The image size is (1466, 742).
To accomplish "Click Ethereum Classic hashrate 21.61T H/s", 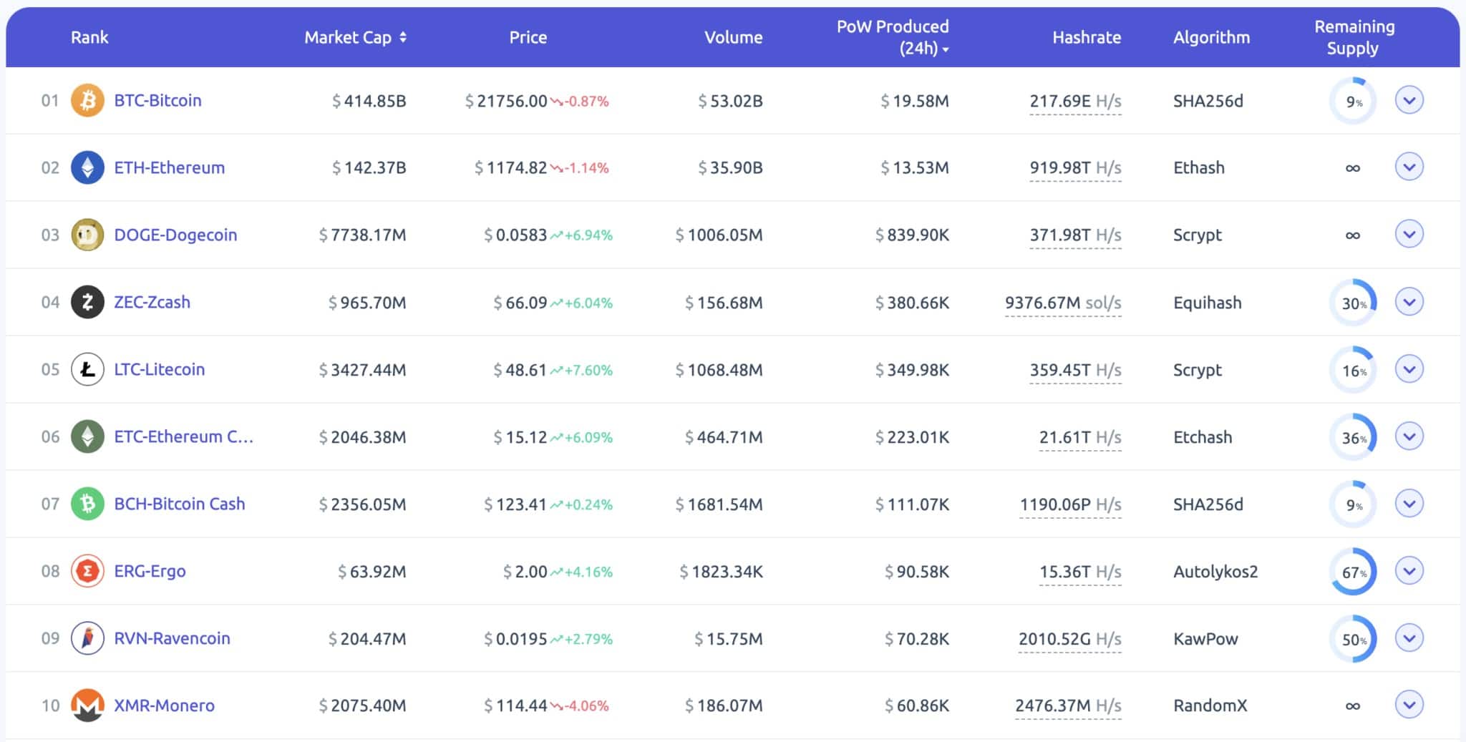I will click(x=1080, y=437).
